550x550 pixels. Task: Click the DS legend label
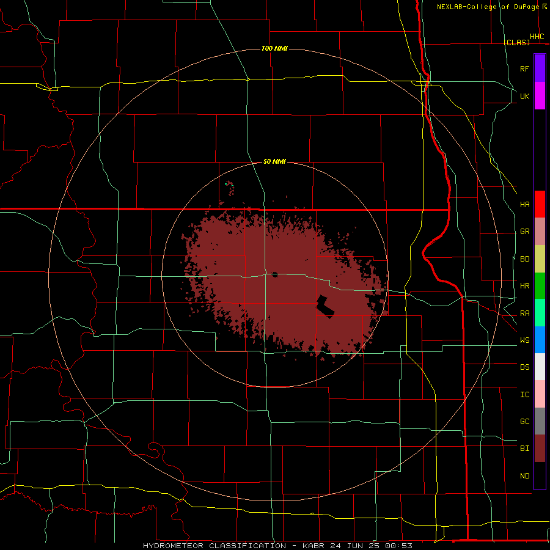point(525,367)
